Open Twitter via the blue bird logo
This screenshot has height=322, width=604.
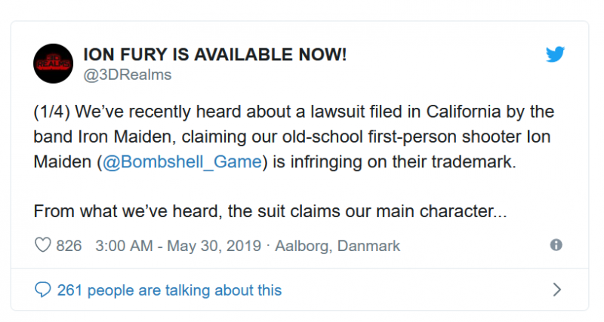(x=555, y=54)
